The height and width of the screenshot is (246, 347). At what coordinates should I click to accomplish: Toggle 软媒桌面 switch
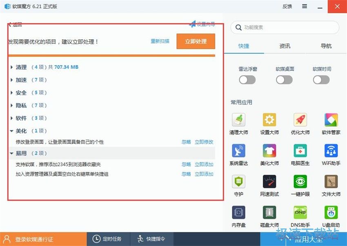(x=284, y=80)
